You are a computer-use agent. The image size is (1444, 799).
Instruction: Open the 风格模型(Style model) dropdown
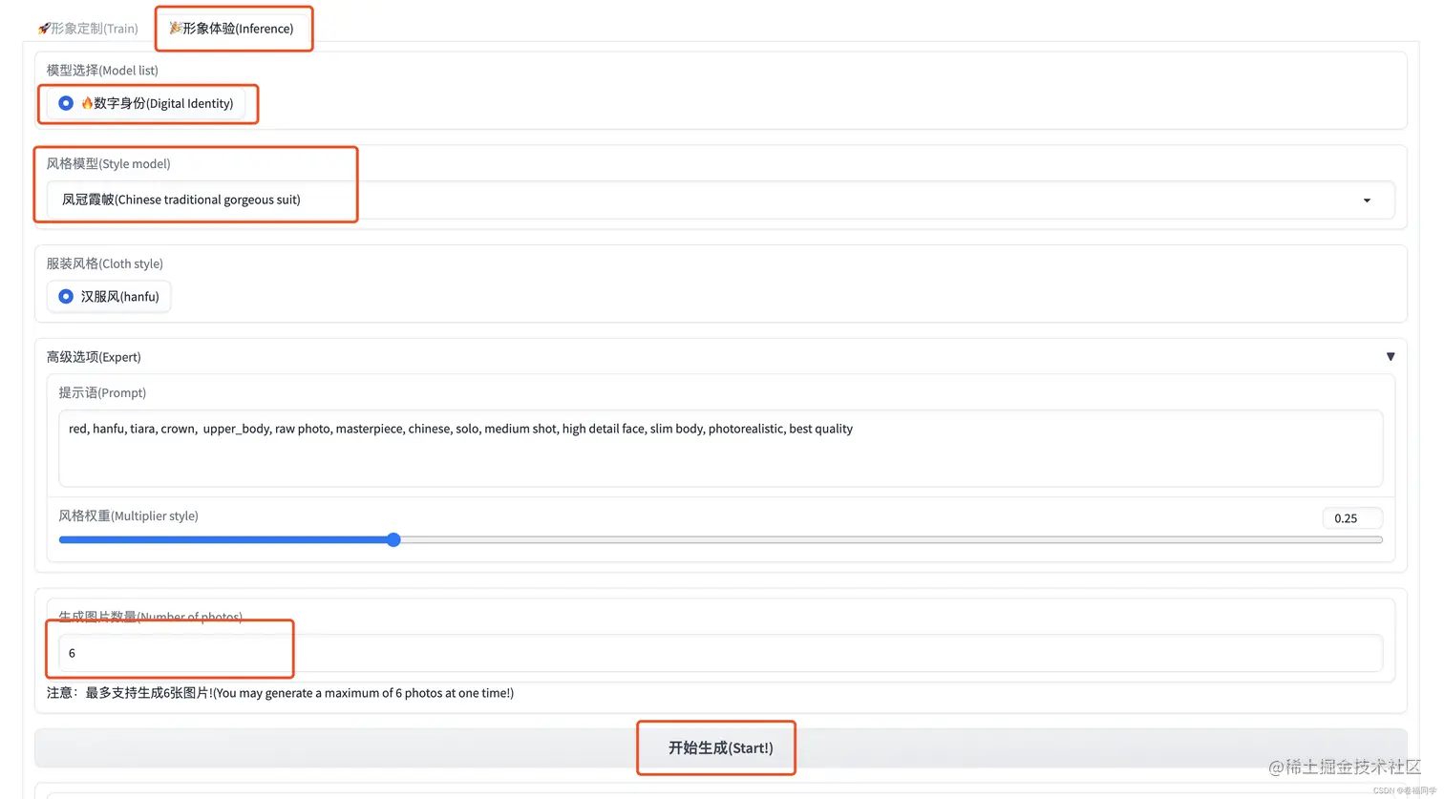click(x=720, y=200)
